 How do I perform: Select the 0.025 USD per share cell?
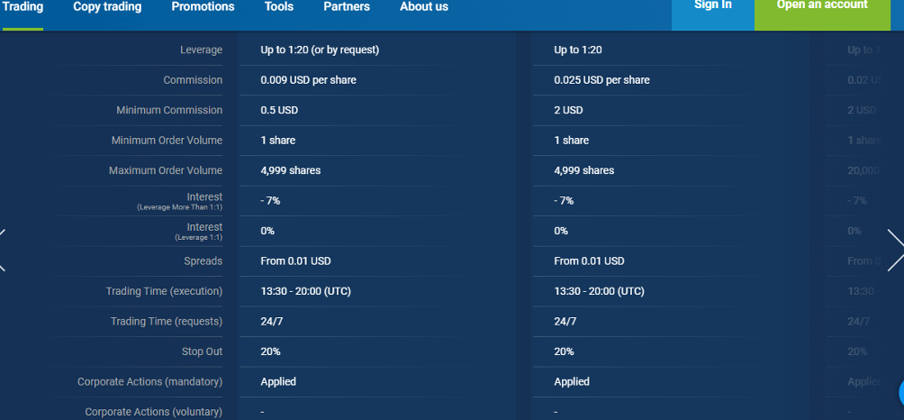[x=601, y=80]
